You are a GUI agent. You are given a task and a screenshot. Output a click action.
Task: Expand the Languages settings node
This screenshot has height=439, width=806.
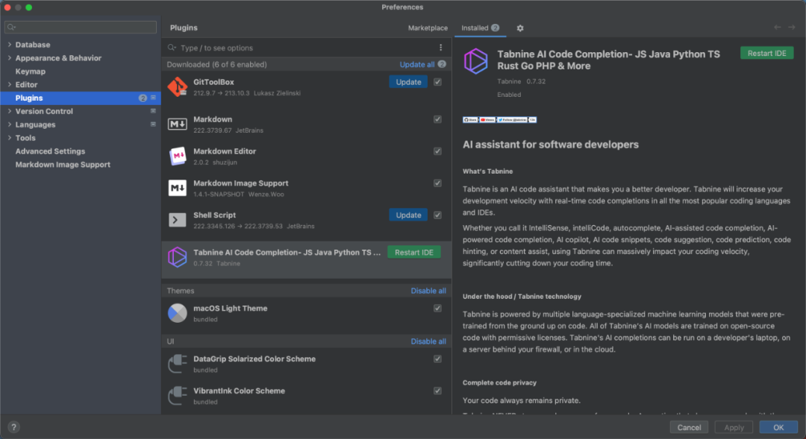9,124
